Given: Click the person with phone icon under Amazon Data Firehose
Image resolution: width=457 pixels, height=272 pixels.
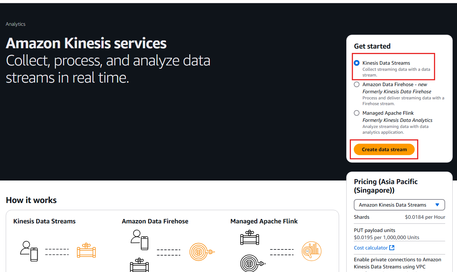Looking at the screenshot, I should point(139,240).
